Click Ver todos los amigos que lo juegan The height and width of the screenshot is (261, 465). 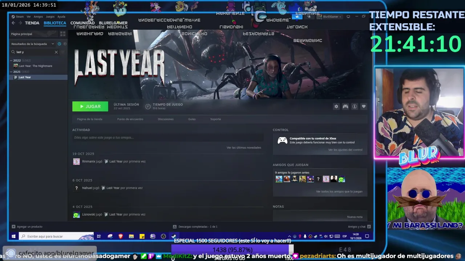pyautogui.click(x=339, y=191)
